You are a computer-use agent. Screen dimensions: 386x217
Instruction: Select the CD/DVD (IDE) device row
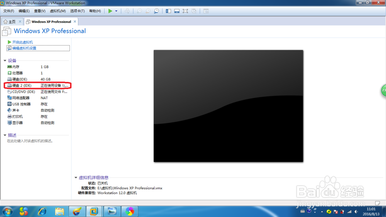click(x=37, y=92)
